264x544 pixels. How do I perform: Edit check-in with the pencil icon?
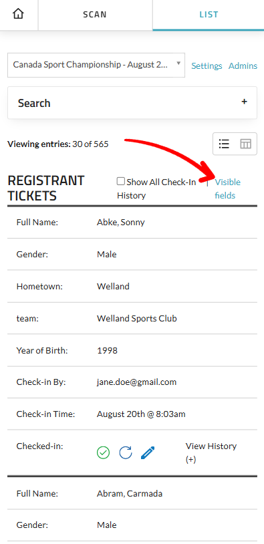point(148,452)
